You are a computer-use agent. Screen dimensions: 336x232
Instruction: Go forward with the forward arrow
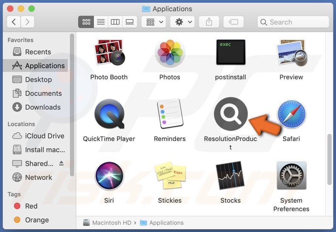point(27,22)
